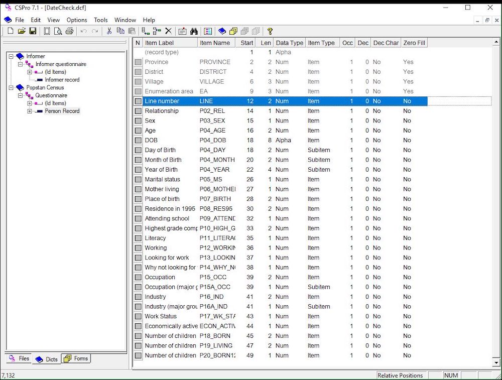
Task: Create a new file with the blank page icon
Action: [x=10, y=31]
